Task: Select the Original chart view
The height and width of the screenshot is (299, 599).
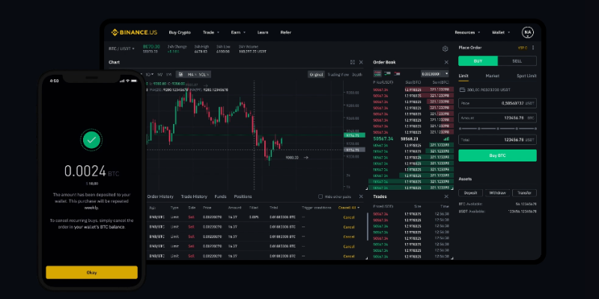Action: point(316,75)
